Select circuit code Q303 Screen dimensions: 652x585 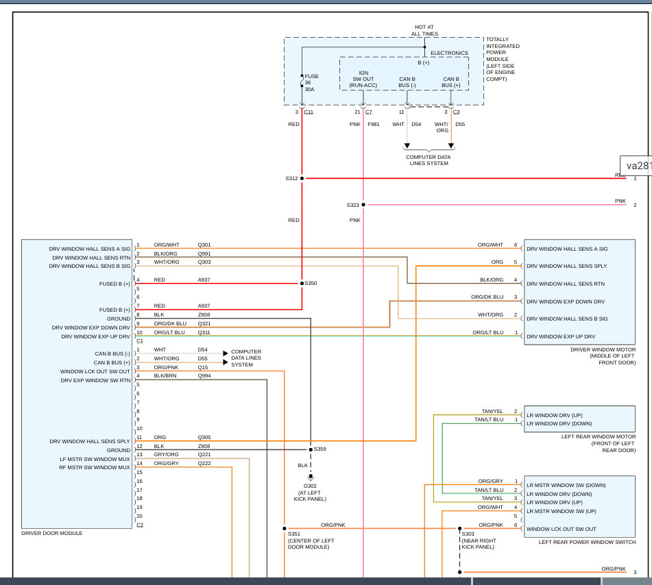[x=204, y=262]
